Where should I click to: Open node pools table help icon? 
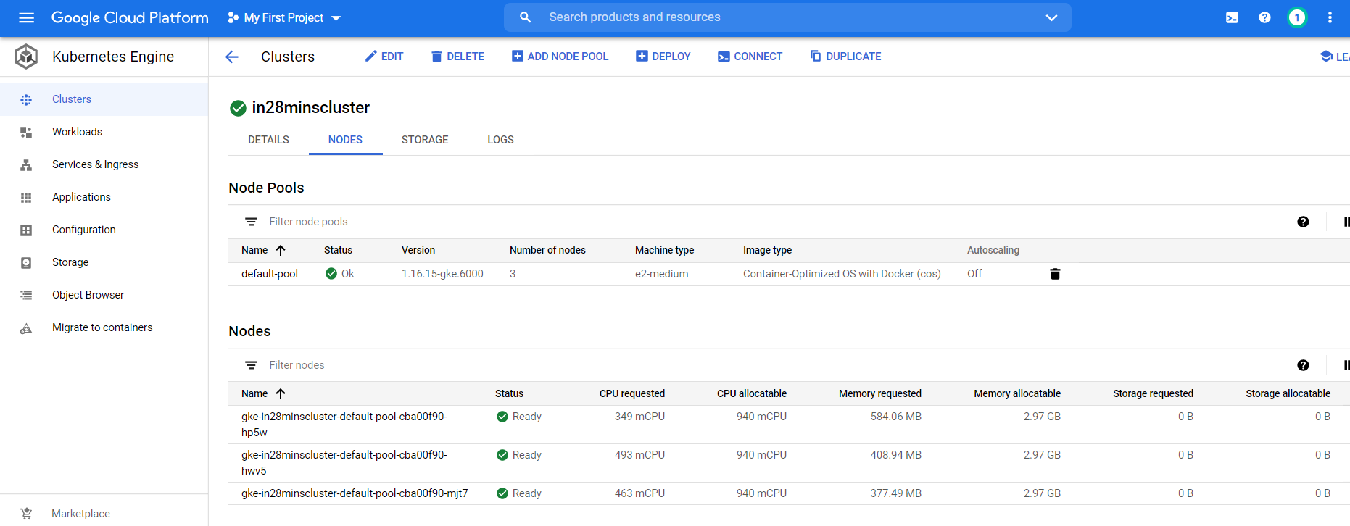point(1303,222)
